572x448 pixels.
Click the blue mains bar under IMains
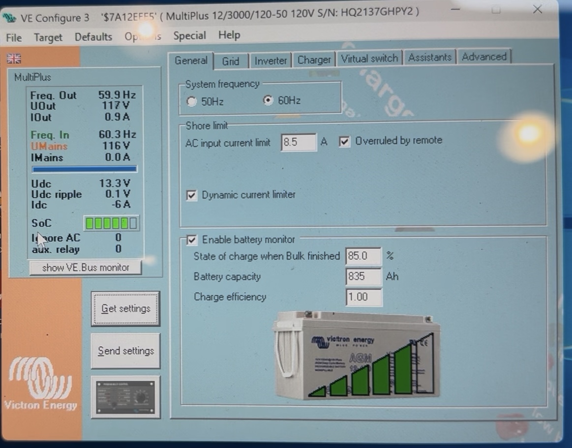(84, 169)
